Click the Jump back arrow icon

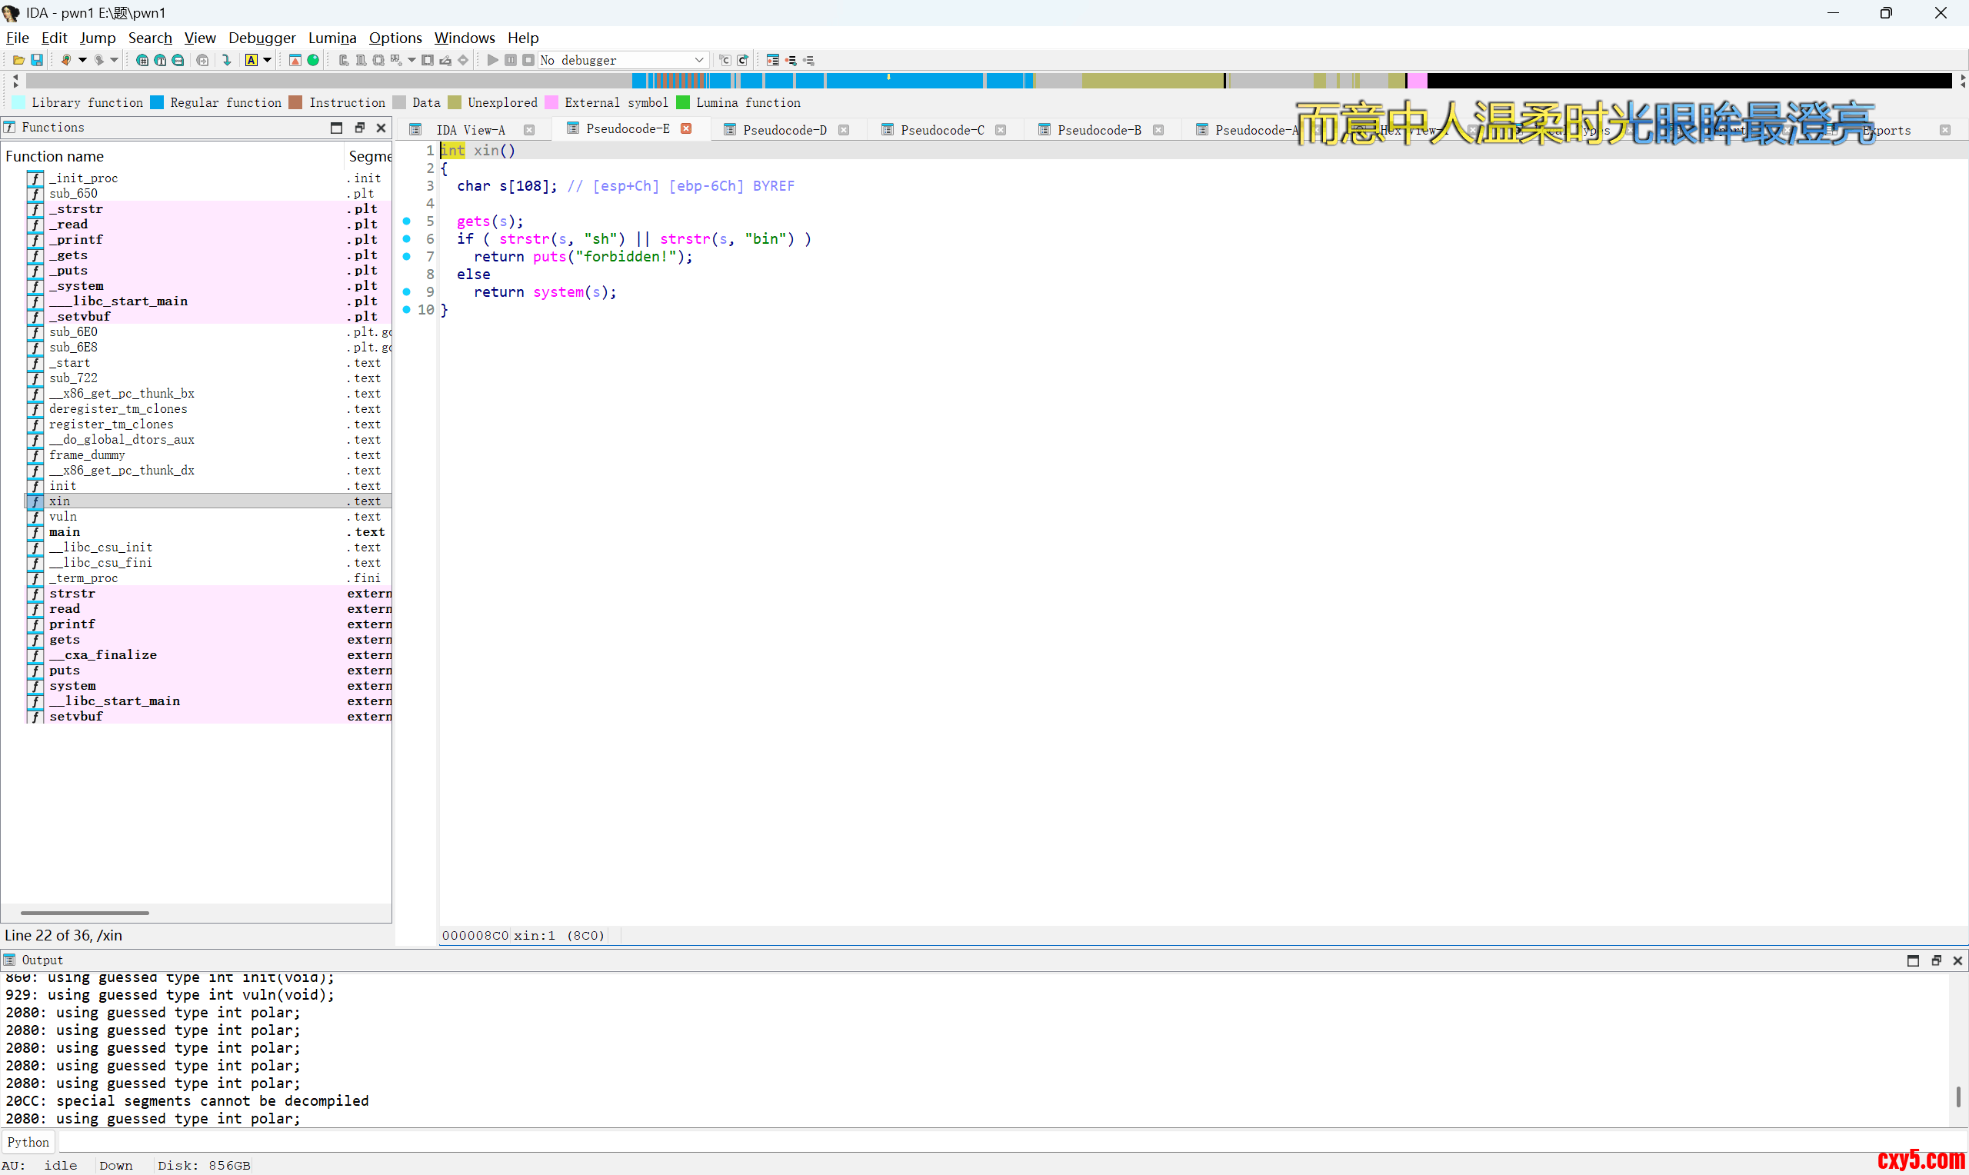(x=66, y=60)
